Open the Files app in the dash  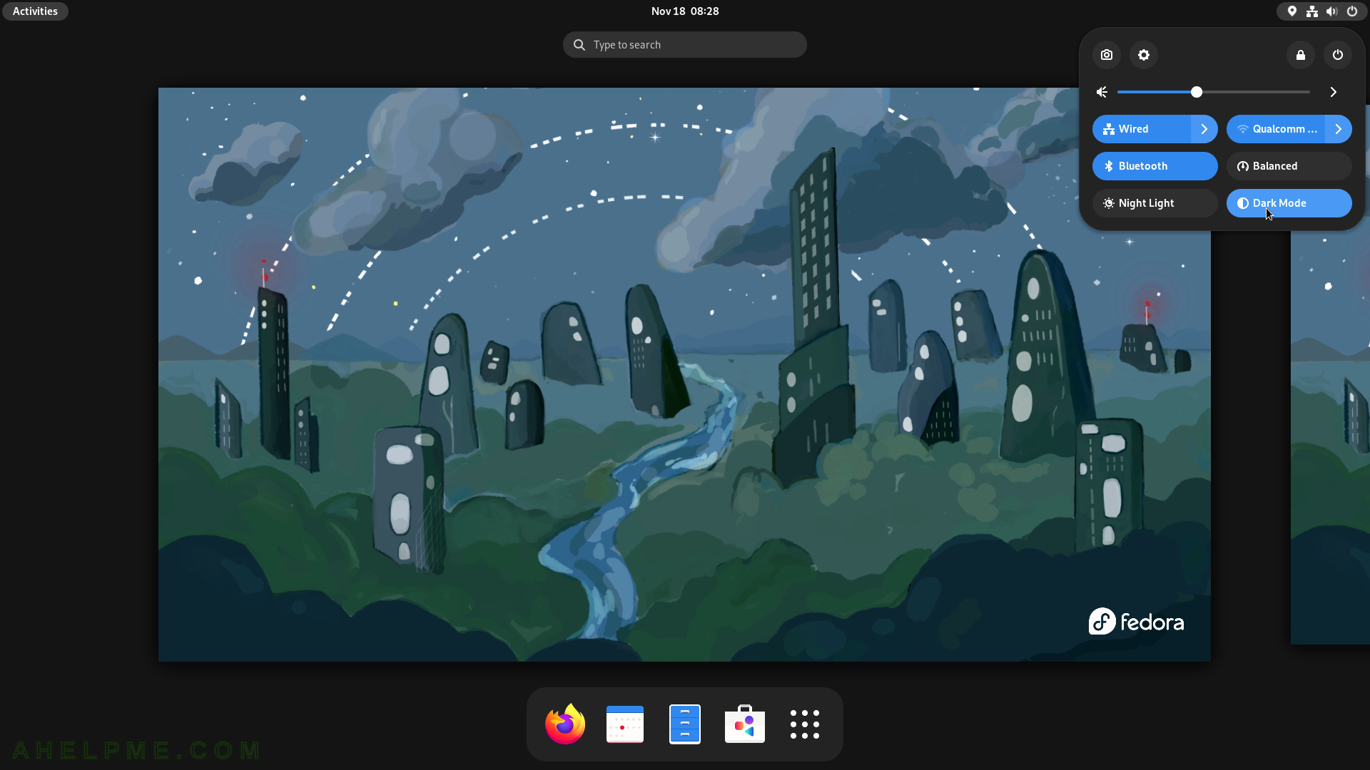point(685,724)
